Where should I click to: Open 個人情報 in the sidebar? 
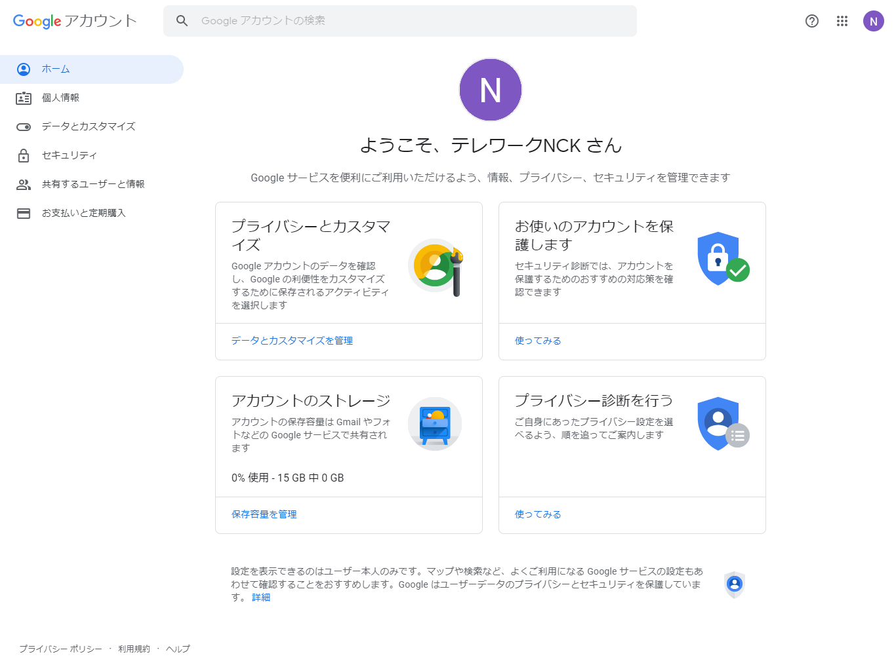pos(92,98)
